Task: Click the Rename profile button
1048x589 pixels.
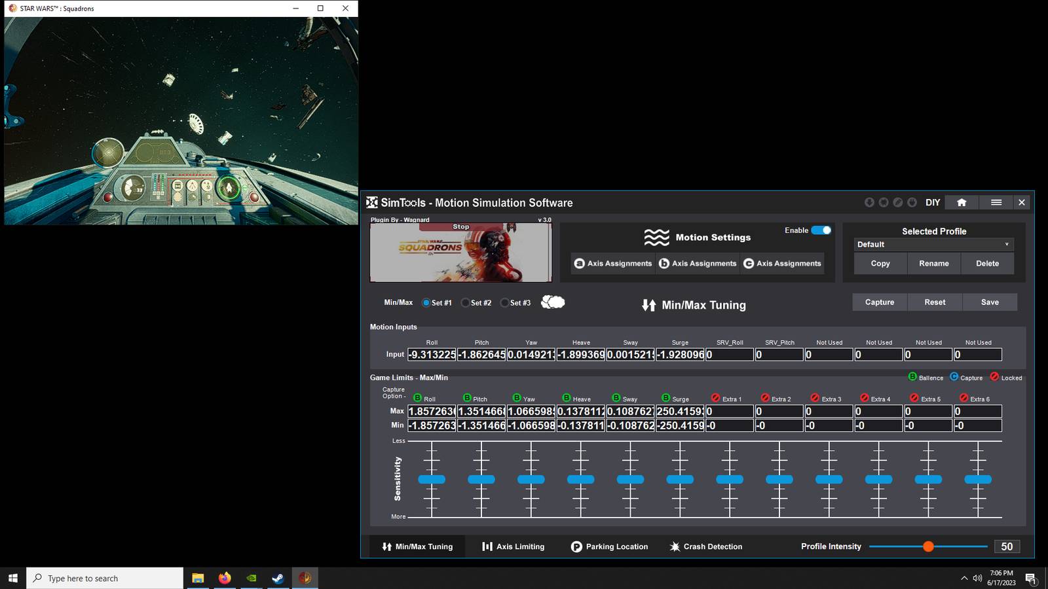Action: pyautogui.click(x=934, y=263)
